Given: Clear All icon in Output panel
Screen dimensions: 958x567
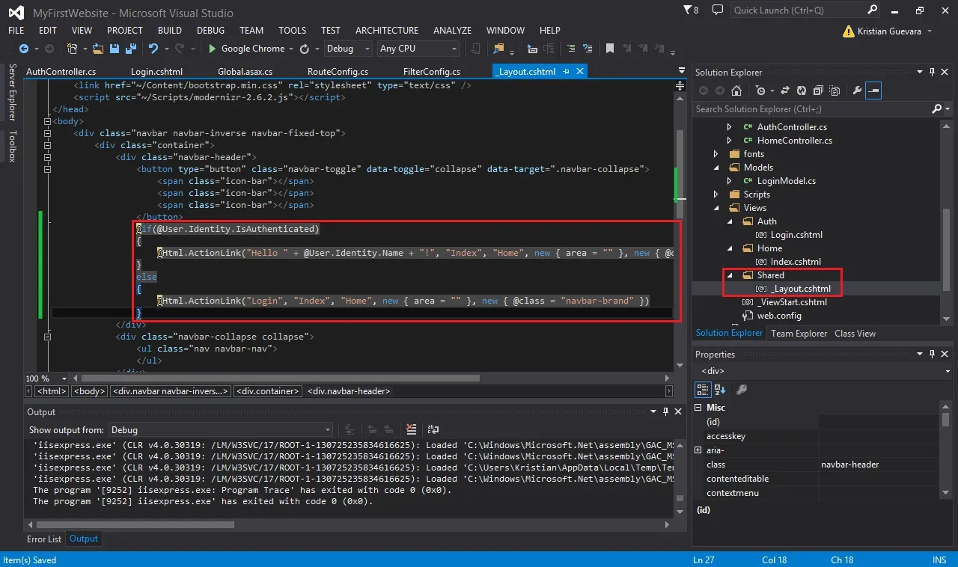Looking at the screenshot, I should pyautogui.click(x=411, y=429).
